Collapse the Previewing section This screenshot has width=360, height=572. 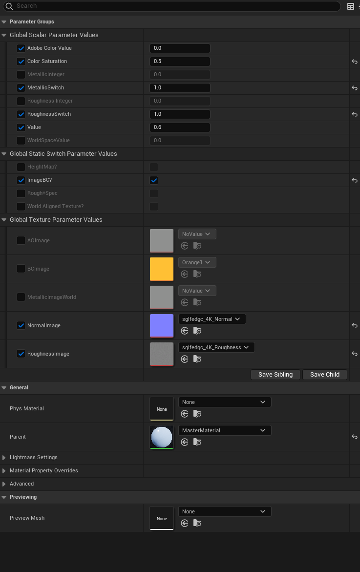tap(4, 497)
